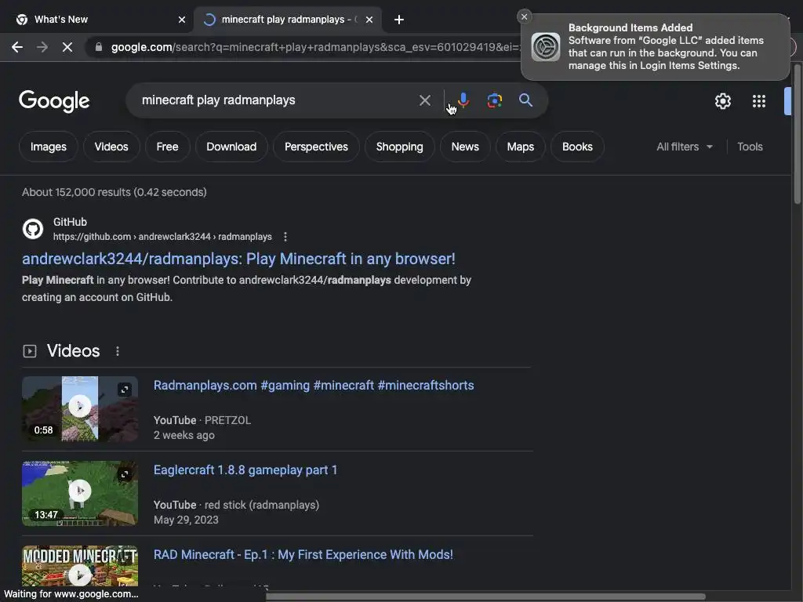Image resolution: width=803 pixels, height=602 pixels.
Task: Open the Videos section more options
Action: pos(118,351)
